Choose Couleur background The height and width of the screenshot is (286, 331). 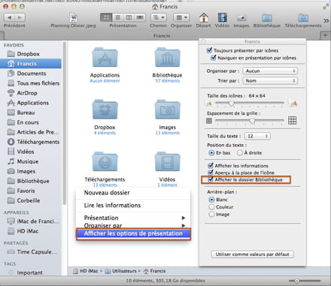click(211, 207)
